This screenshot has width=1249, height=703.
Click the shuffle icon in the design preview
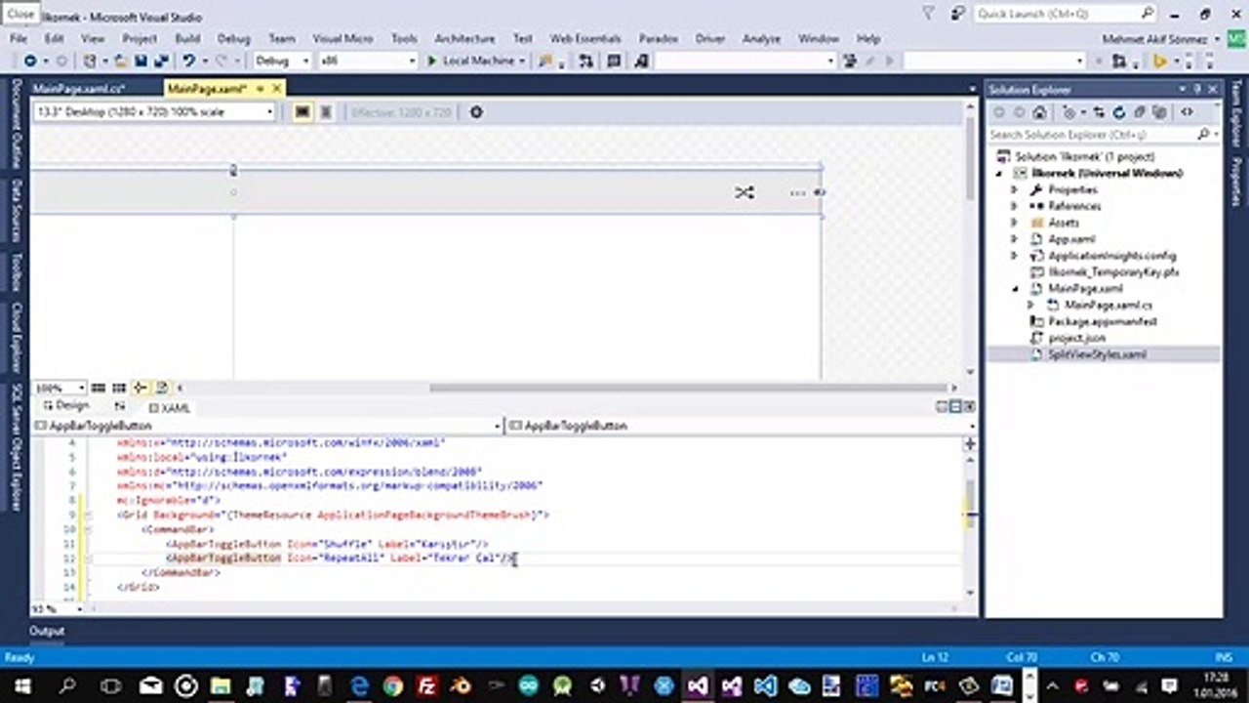pos(745,192)
